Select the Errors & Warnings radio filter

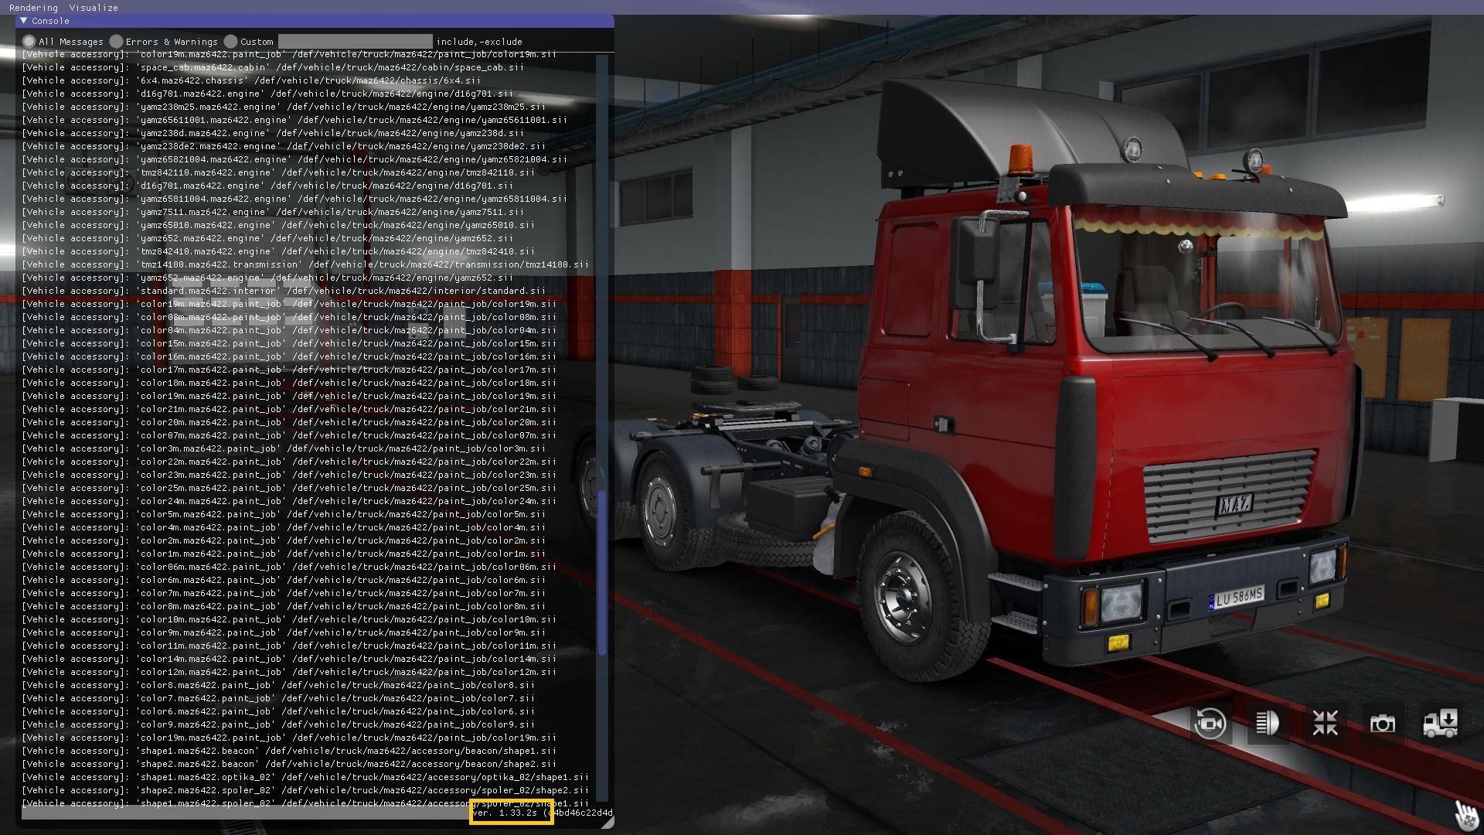coord(116,42)
